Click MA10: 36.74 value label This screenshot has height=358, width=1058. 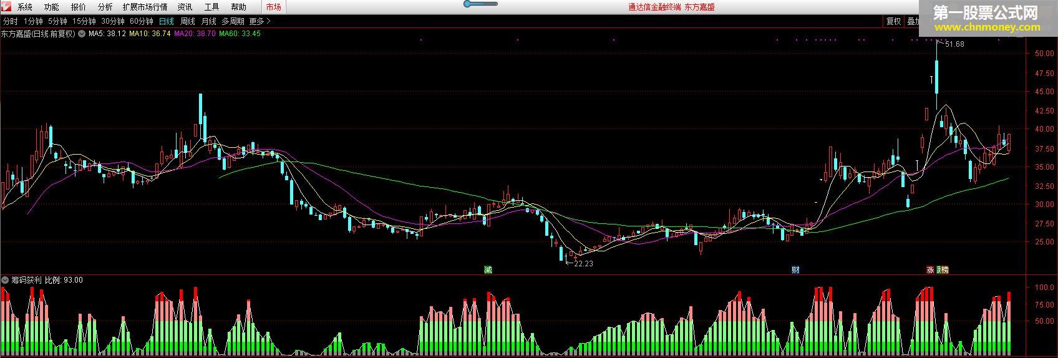point(150,34)
